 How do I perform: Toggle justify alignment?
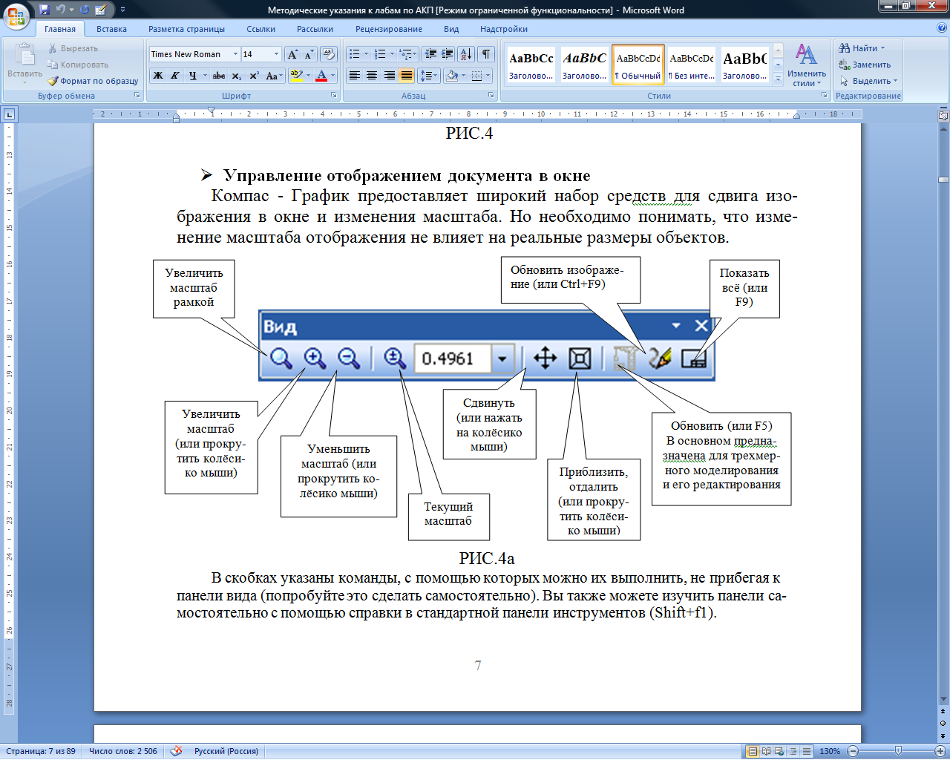406,76
